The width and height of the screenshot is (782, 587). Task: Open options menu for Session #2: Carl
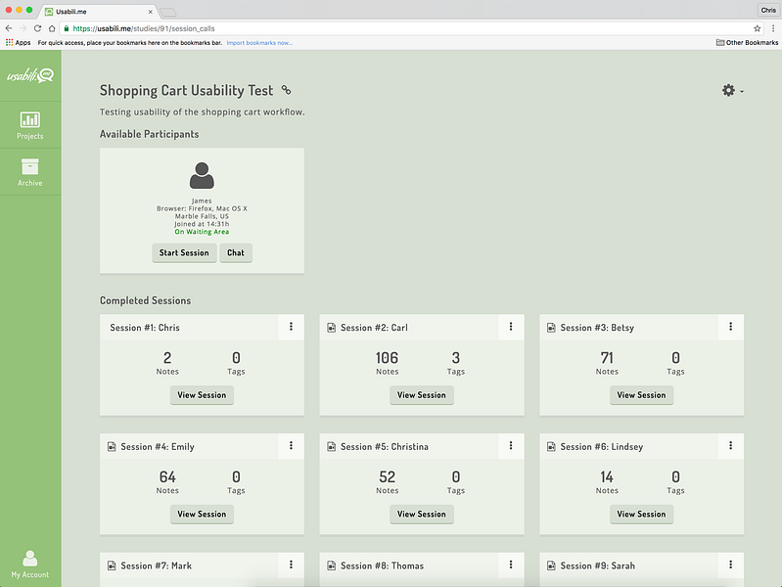[511, 327]
